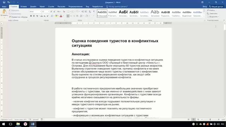226x127 pixels.
Task: Open the Вставка tab
Action: click(24, 7)
